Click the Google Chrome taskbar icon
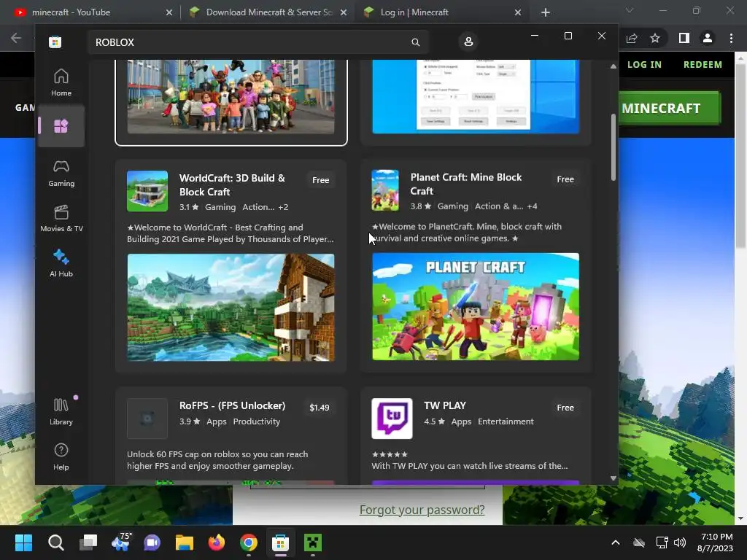Screen dimensions: 747x560 pyautogui.click(x=249, y=542)
